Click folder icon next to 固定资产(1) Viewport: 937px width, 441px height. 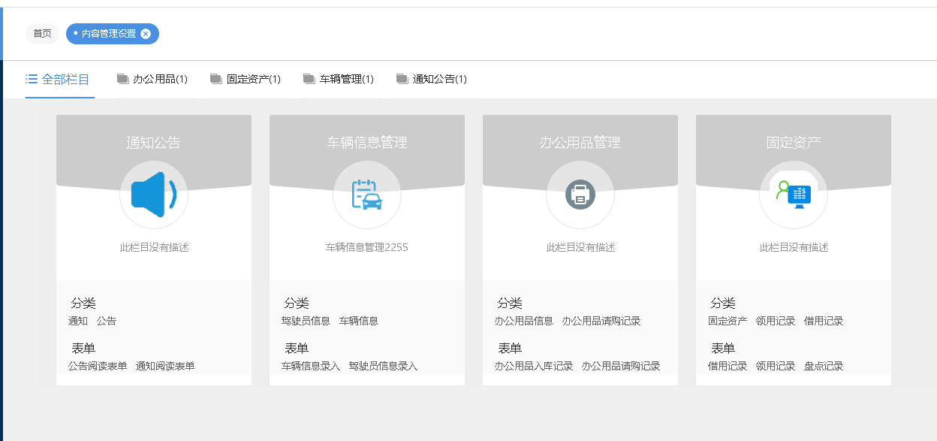216,79
